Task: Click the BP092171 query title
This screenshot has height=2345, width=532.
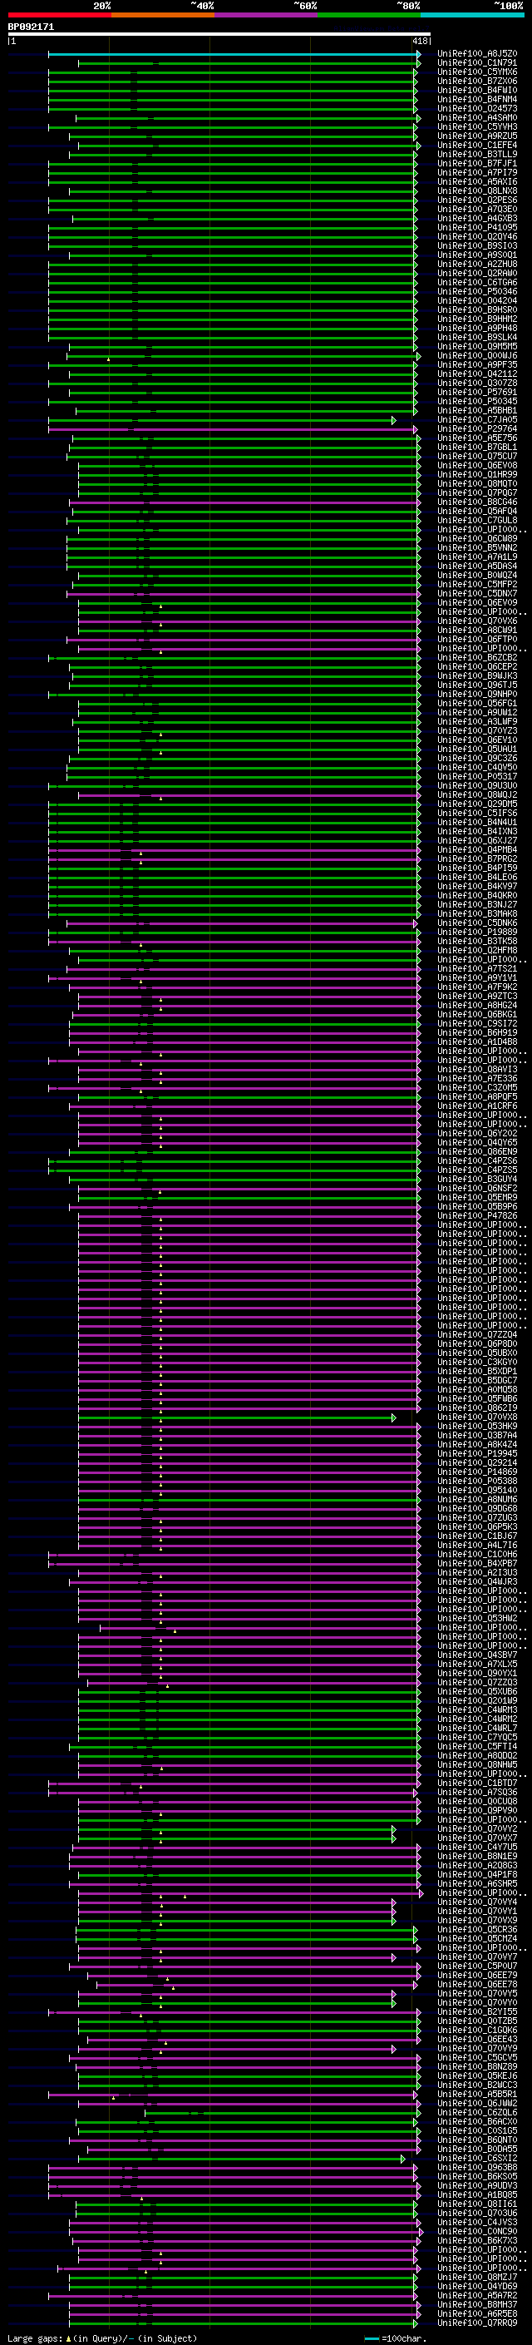Action: (x=31, y=27)
